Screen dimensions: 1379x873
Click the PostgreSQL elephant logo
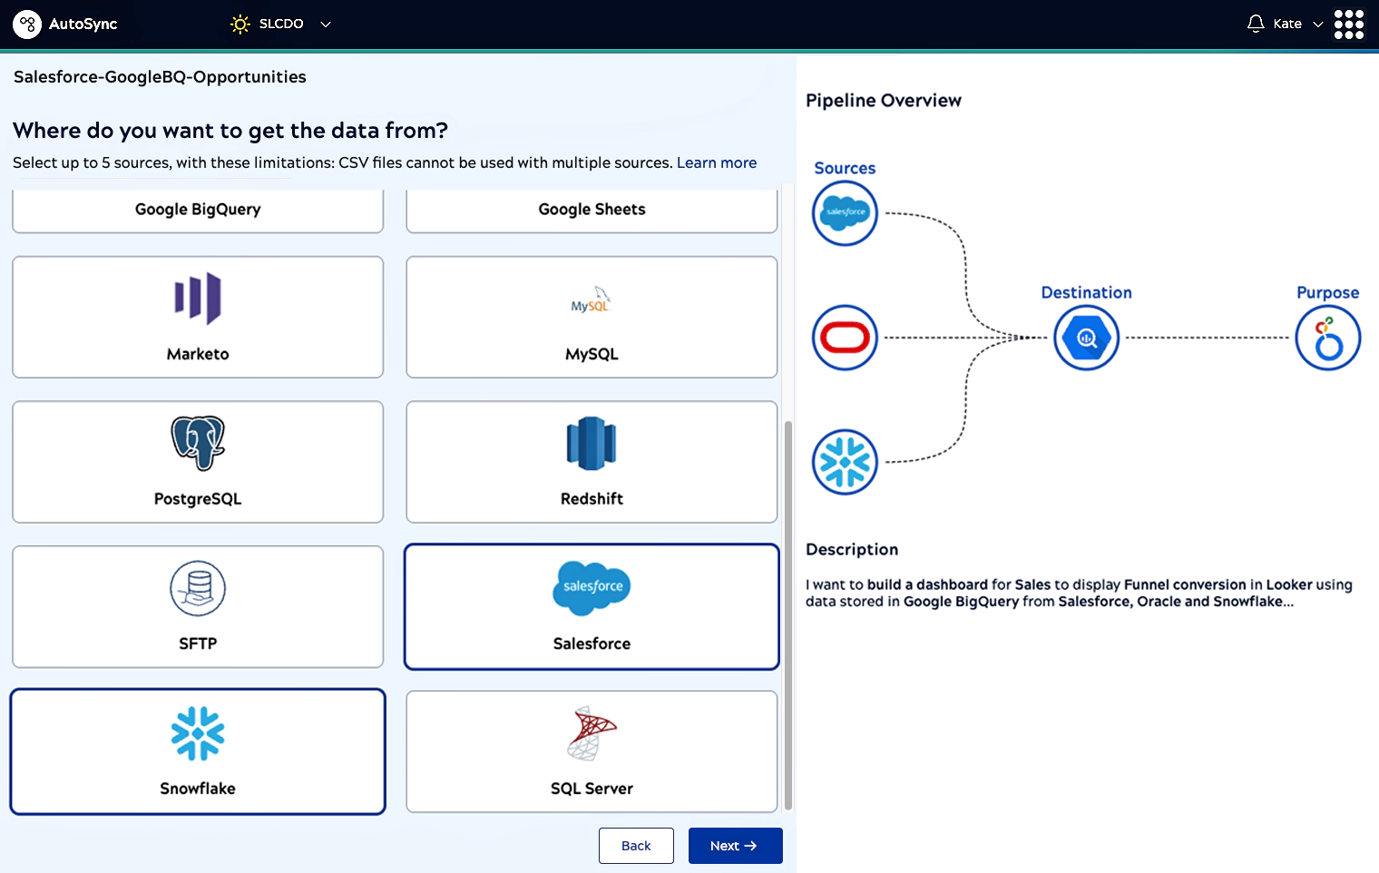click(198, 443)
